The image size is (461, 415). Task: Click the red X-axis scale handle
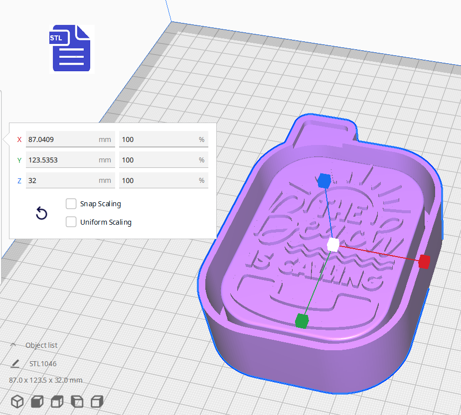[x=425, y=261]
